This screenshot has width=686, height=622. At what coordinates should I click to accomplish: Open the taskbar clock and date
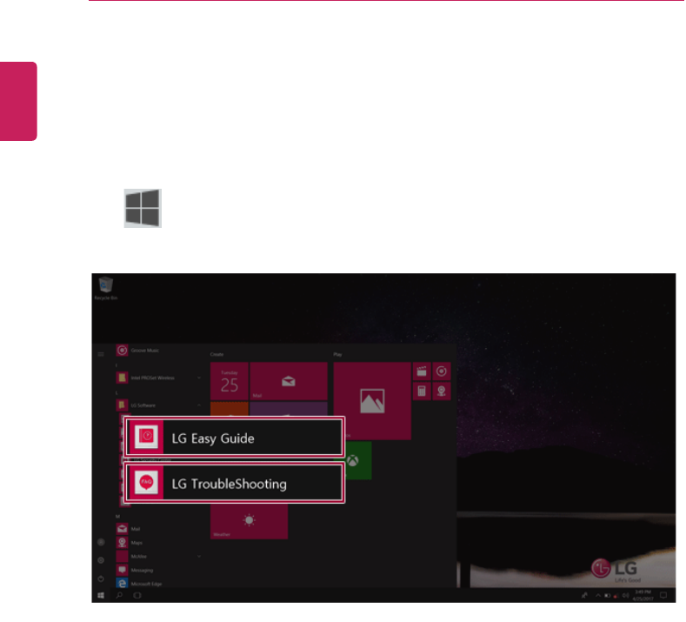[x=643, y=595]
